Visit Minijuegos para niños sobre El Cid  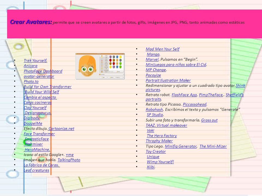click(176, 65)
